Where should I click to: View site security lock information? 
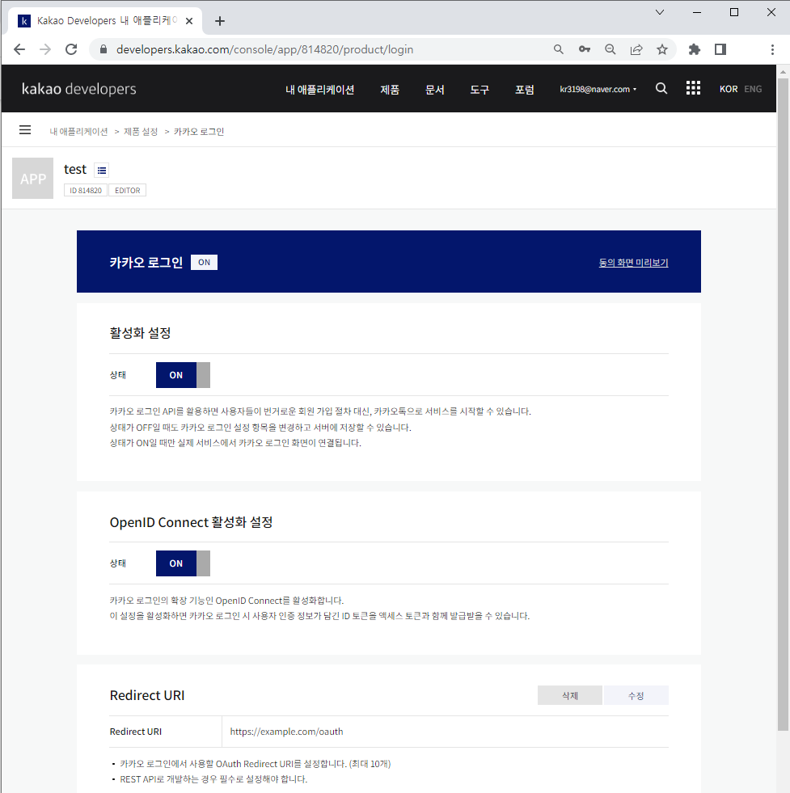(104, 49)
